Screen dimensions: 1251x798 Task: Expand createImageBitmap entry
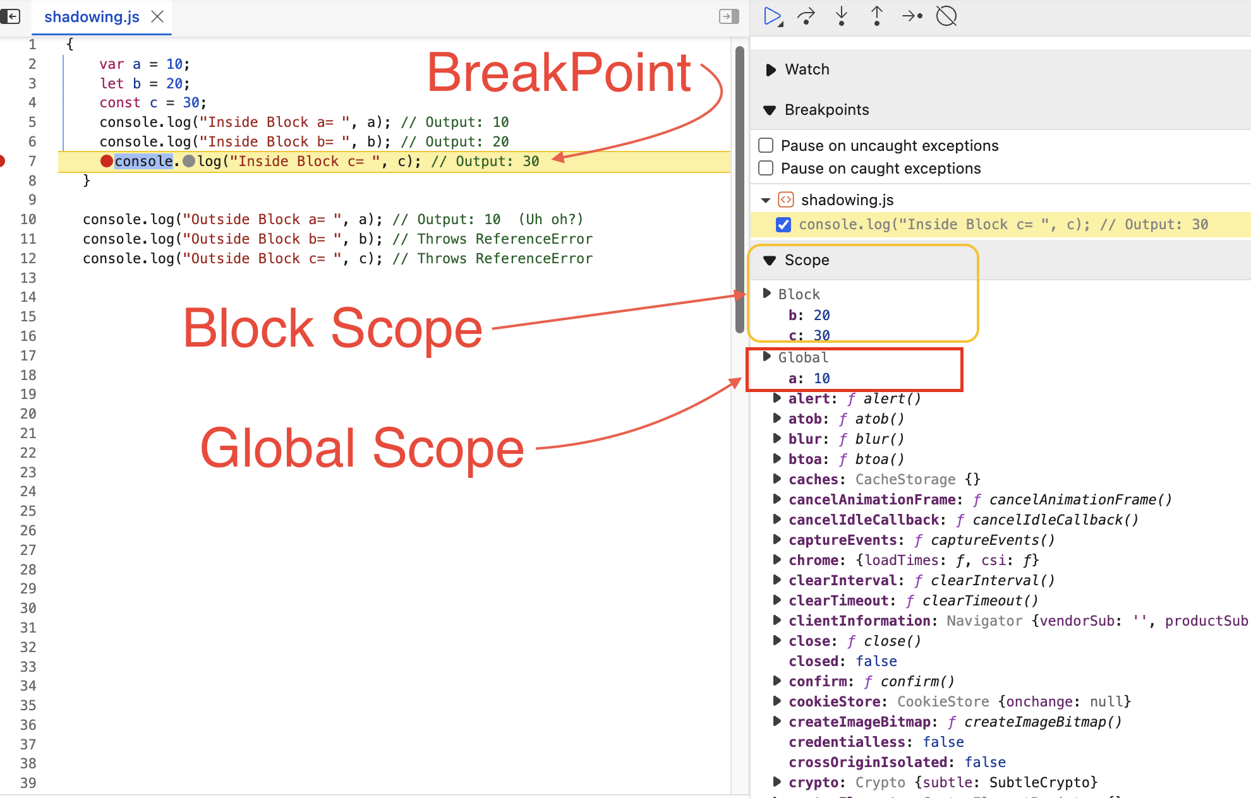pyautogui.click(x=777, y=721)
